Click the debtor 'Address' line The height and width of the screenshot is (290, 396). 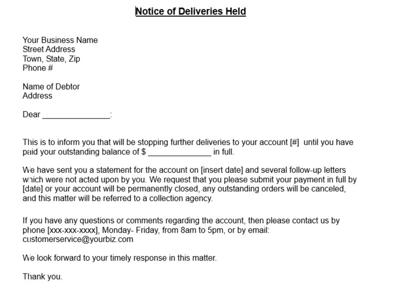[x=37, y=96]
